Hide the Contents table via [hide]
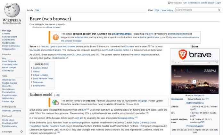Screen dimensions: 223x135 pyautogui.click(x=46, y=64)
